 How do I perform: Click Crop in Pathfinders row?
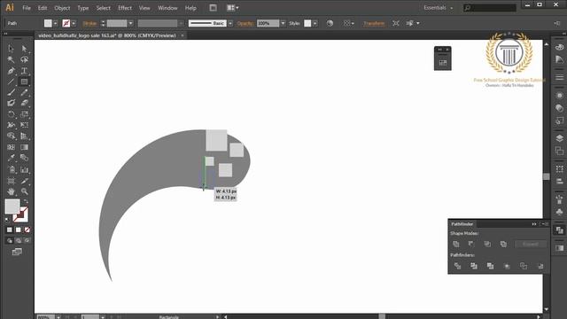(x=507, y=266)
